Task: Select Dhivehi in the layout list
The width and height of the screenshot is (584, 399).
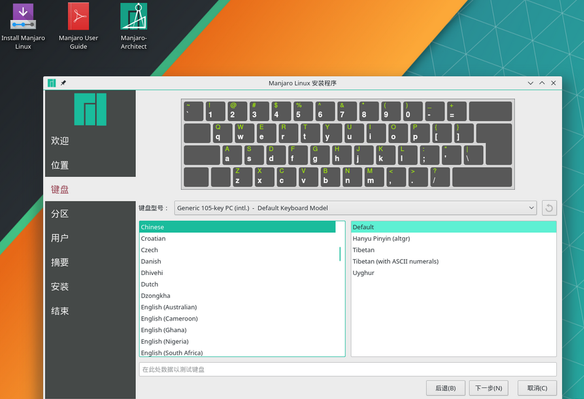Action: [237, 273]
